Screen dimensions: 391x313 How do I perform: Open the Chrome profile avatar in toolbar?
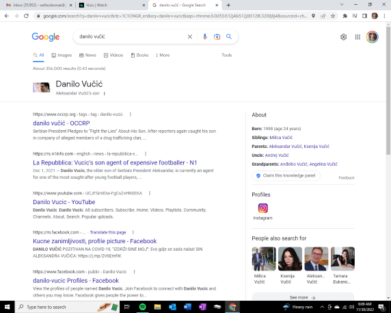point(375,16)
